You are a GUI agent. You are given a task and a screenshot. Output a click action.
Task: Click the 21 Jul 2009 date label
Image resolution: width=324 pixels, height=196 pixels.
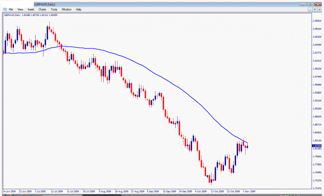(73, 191)
